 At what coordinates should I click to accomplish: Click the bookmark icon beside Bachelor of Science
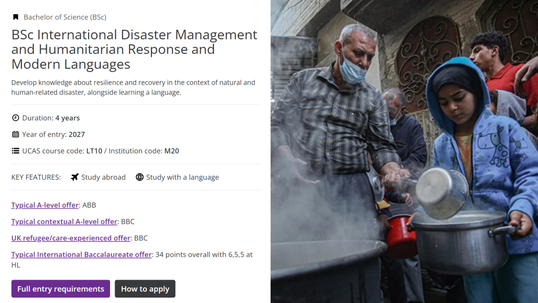(x=15, y=17)
